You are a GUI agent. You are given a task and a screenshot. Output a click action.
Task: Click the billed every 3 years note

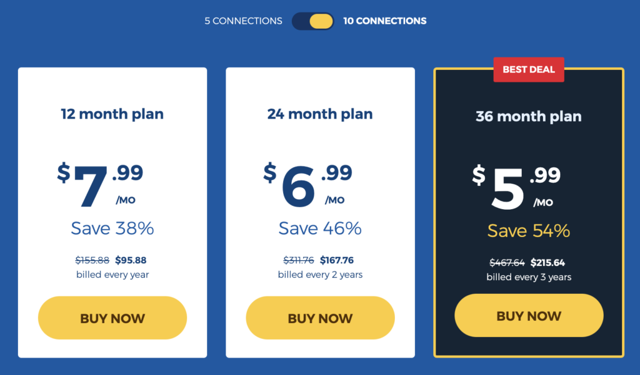[x=529, y=277]
